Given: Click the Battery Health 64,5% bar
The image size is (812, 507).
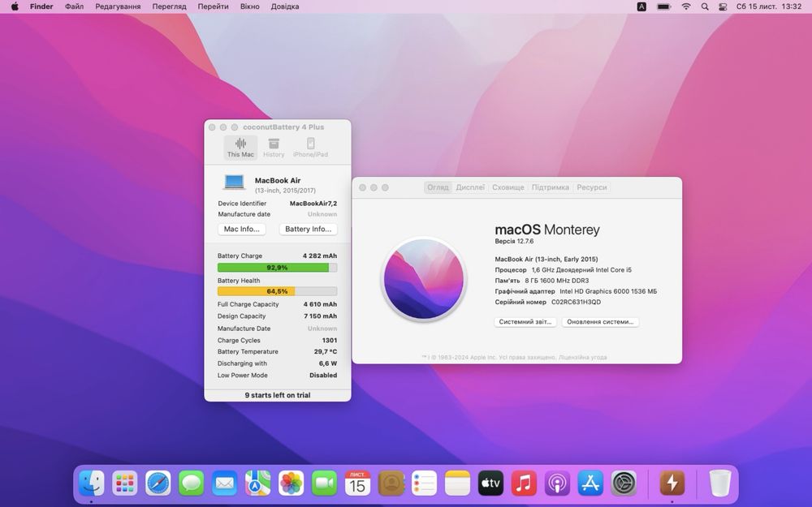Looking at the screenshot, I should (x=277, y=291).
